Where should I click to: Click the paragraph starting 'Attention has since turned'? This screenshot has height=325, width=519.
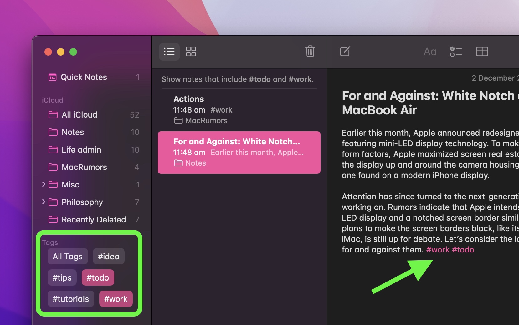coord(430,223)
